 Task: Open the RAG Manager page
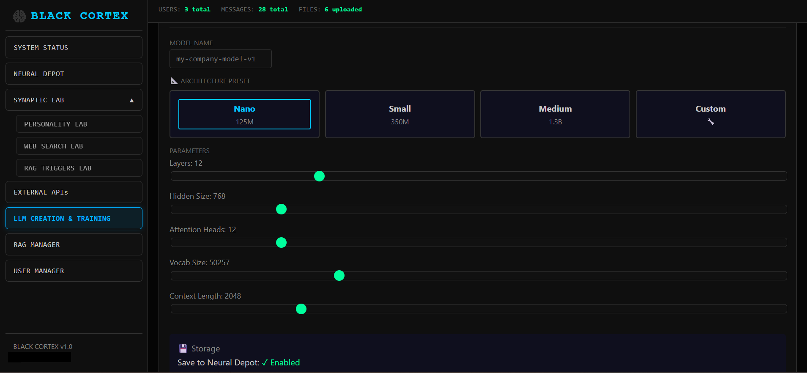74,245
